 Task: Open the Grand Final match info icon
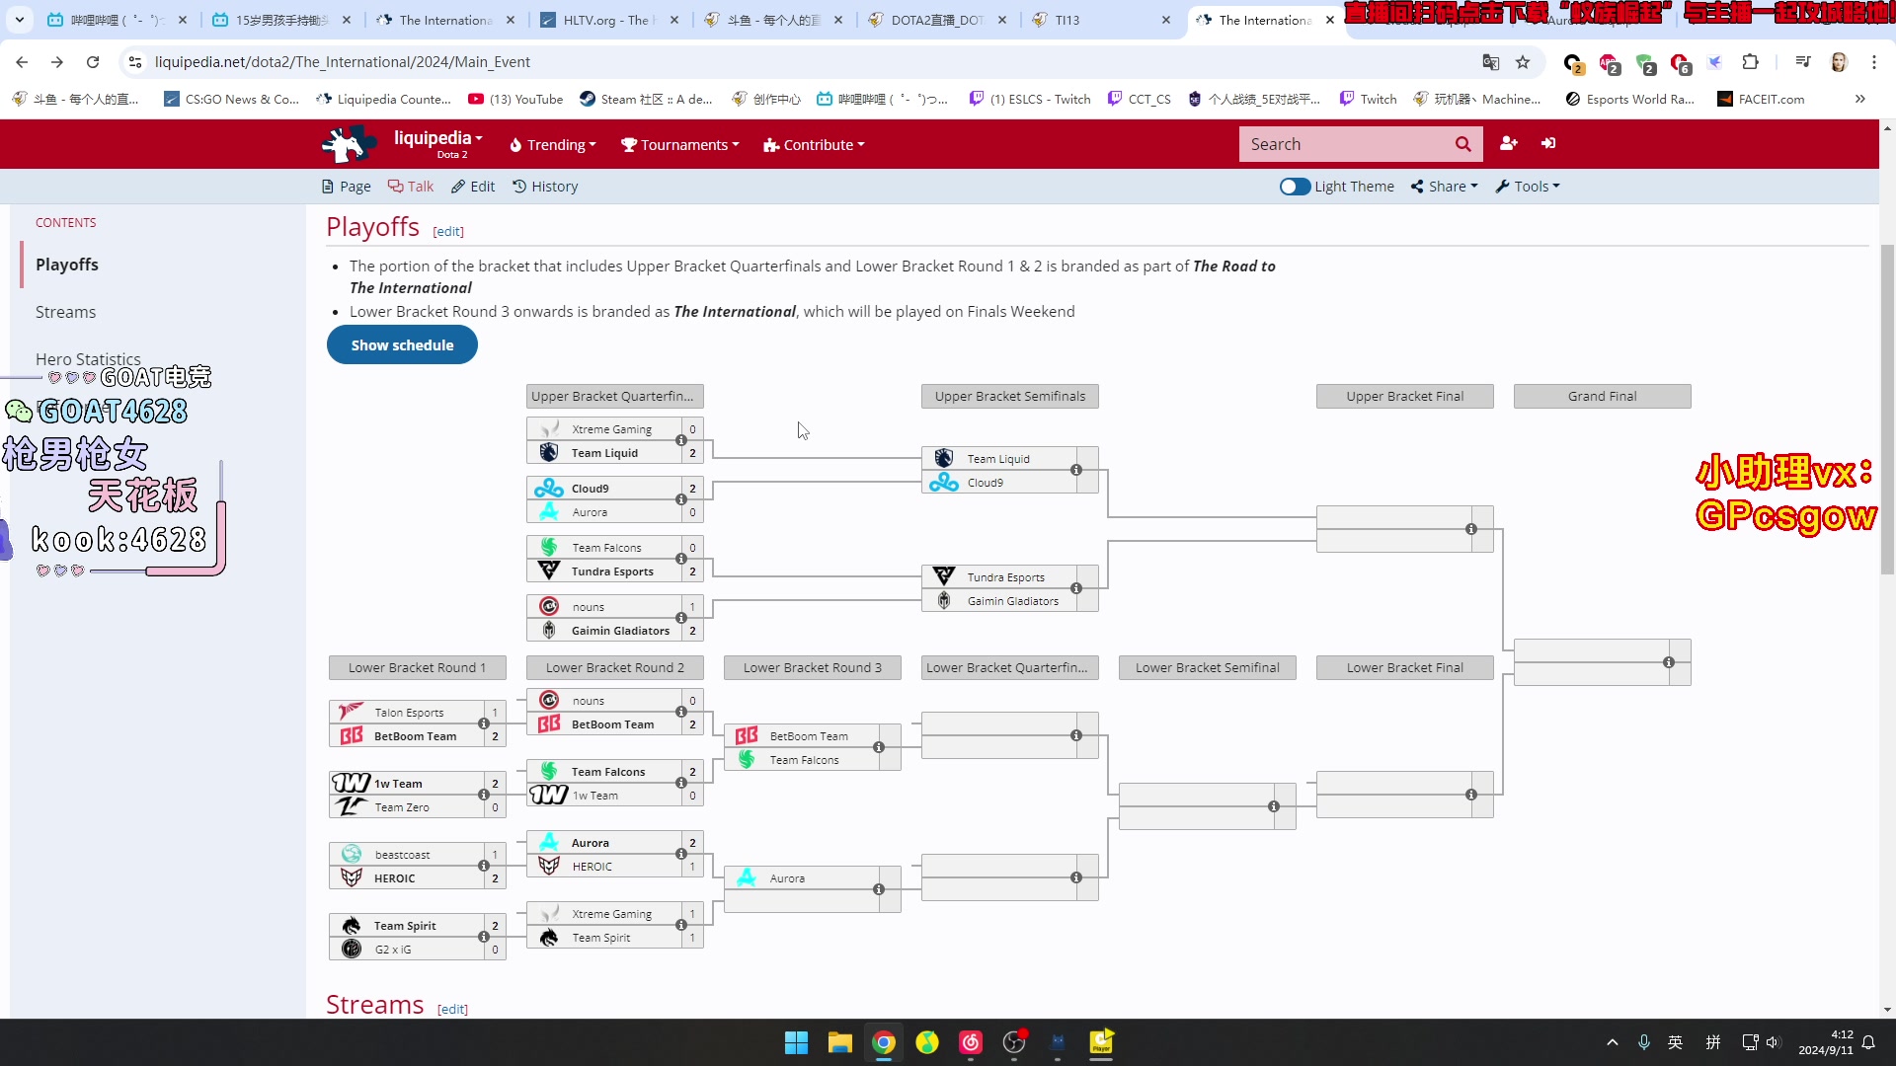1669,662
